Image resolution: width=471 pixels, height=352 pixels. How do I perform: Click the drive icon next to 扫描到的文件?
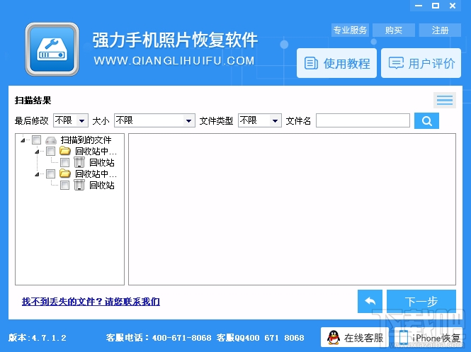click(51, 140)
